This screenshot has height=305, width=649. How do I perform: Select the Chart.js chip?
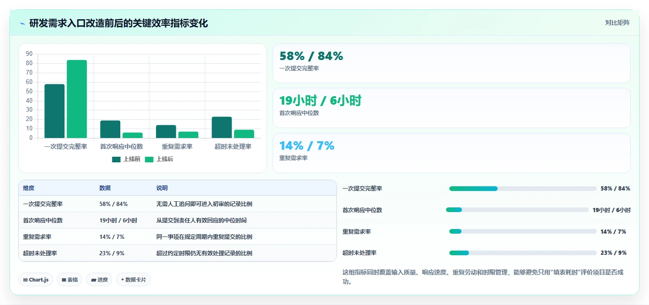tap(36, 280)
